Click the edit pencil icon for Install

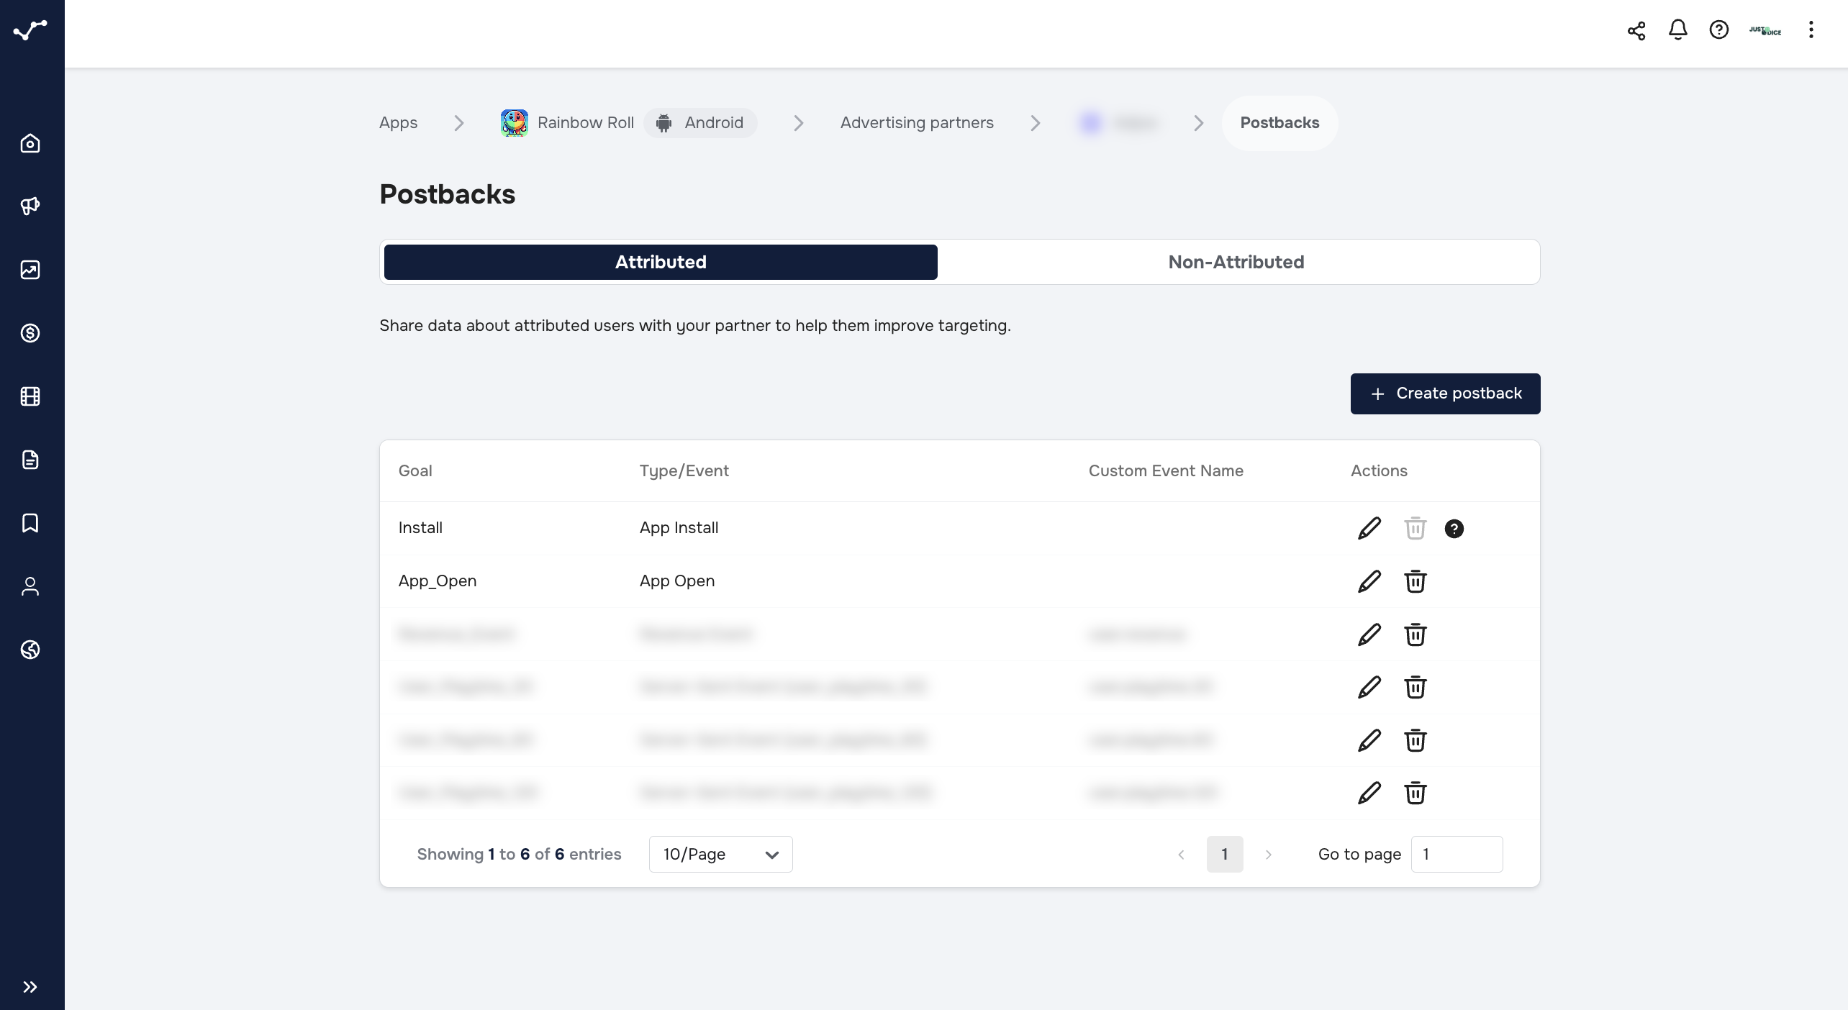tap(1369, 527)
